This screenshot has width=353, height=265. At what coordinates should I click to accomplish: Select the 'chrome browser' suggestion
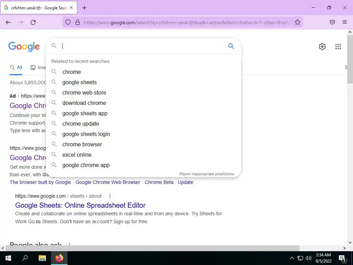point(144,145)
